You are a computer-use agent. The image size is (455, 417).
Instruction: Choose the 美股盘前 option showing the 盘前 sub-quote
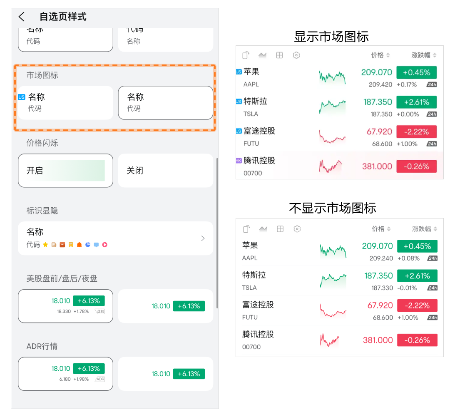tap(65, 306)
